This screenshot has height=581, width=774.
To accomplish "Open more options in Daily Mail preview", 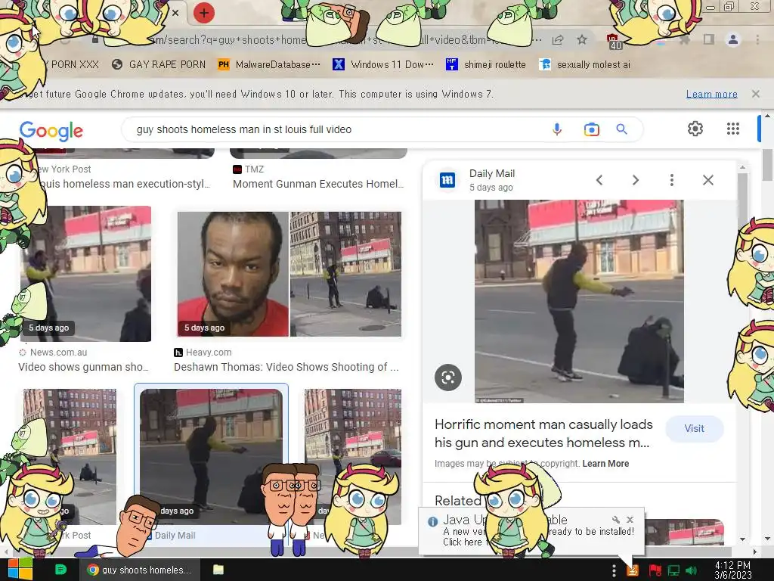I will 672,180.
